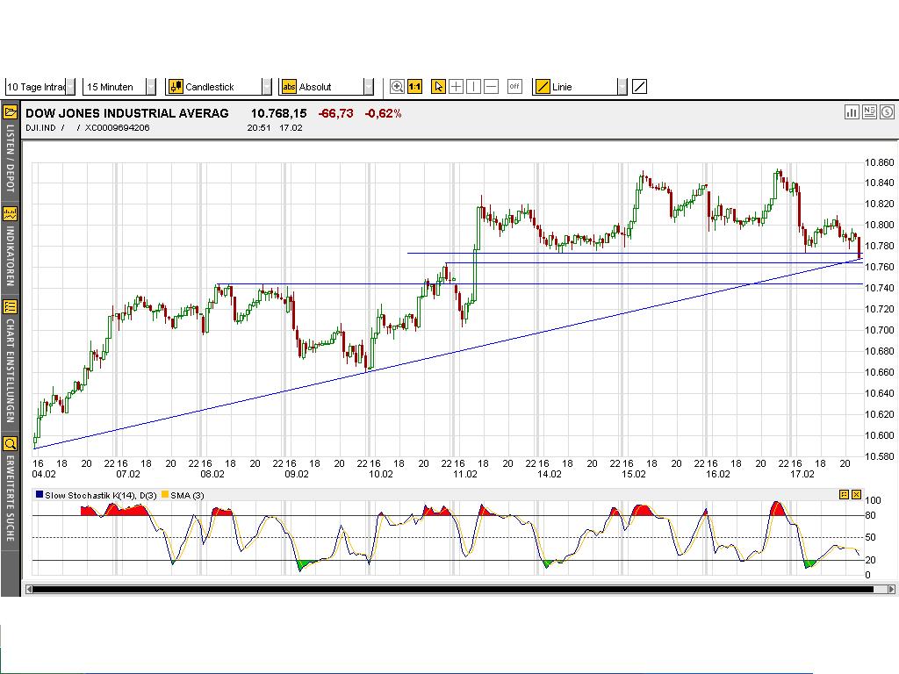
Task: Click the quote date 17.02 in header
Action: 291,128
